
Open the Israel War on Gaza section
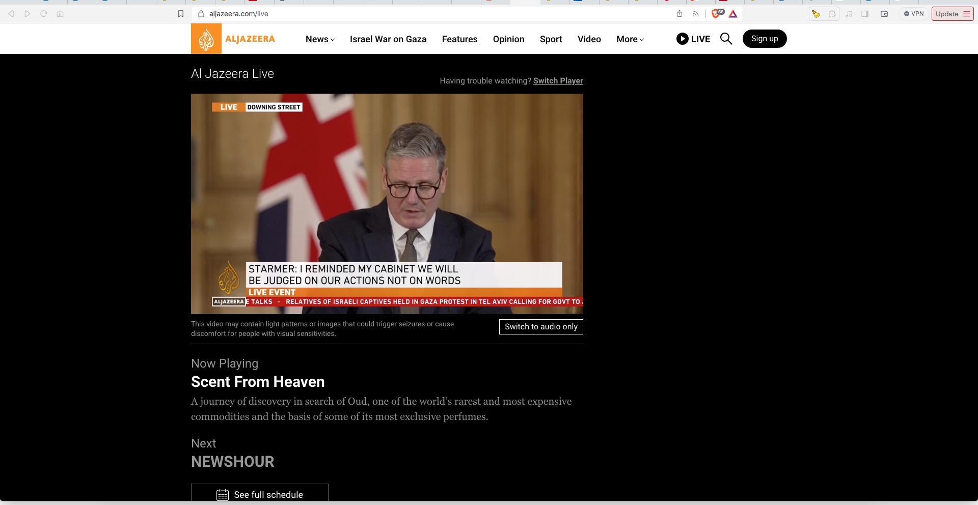(388, 39)
